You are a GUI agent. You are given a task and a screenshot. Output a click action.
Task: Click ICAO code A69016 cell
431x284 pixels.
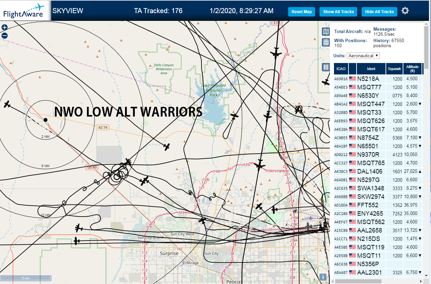(x=341, y=79)
